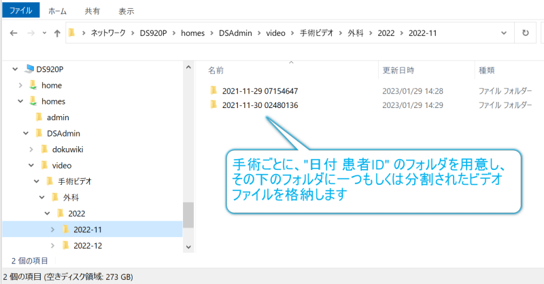Collapse the 手術ビデオ tree node

[37, 181]
